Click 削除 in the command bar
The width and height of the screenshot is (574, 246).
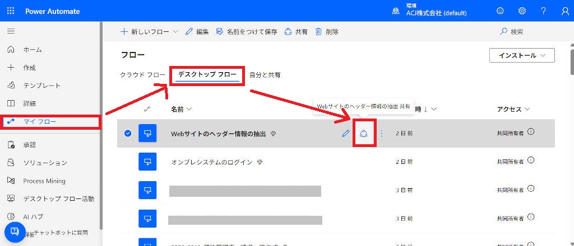click(x=327, y=32)
